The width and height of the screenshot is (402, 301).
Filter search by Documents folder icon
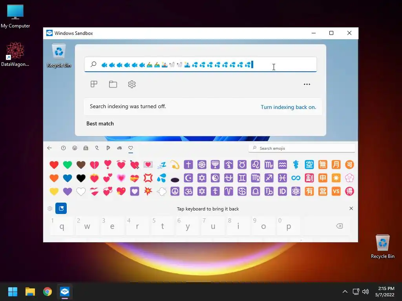[113, 84]
